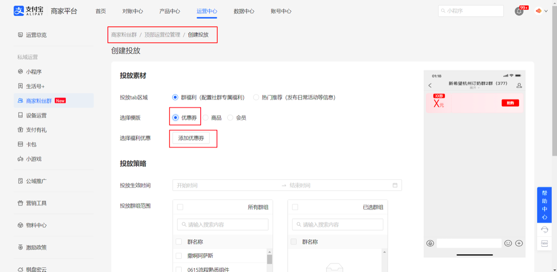
Task: Click 顶部运营位管理 breadcrumb link
Action: click(x=162, y=35)
